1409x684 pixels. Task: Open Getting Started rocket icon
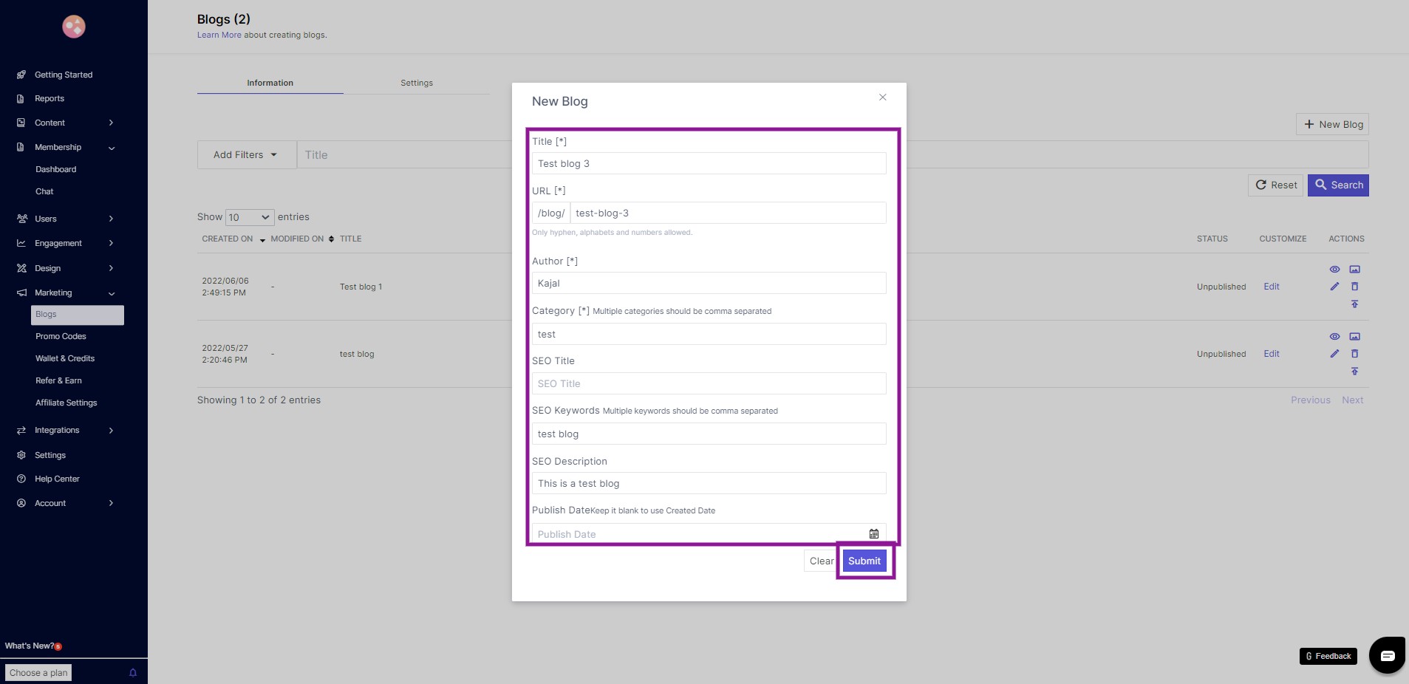click(x=21, y=75)
